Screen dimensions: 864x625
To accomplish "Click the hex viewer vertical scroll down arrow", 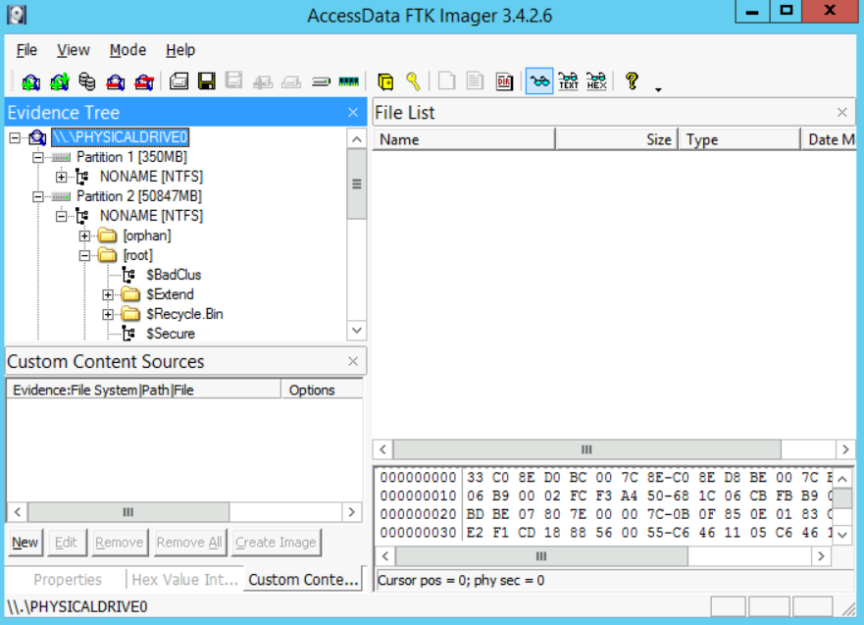I will (842, 534).
